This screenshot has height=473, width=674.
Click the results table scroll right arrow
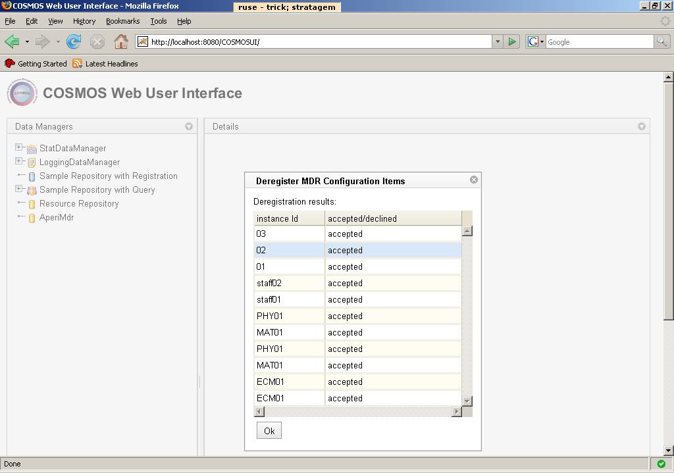tap(457, 412)
